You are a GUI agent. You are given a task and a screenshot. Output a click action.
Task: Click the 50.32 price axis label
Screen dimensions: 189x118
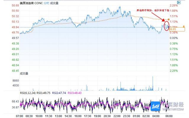pos(15,16)
